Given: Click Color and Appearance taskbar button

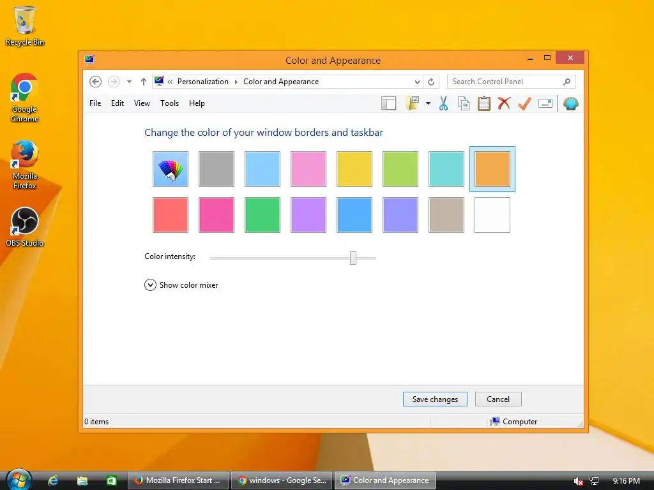Looking at the screenshot, I should coord(385,480).
